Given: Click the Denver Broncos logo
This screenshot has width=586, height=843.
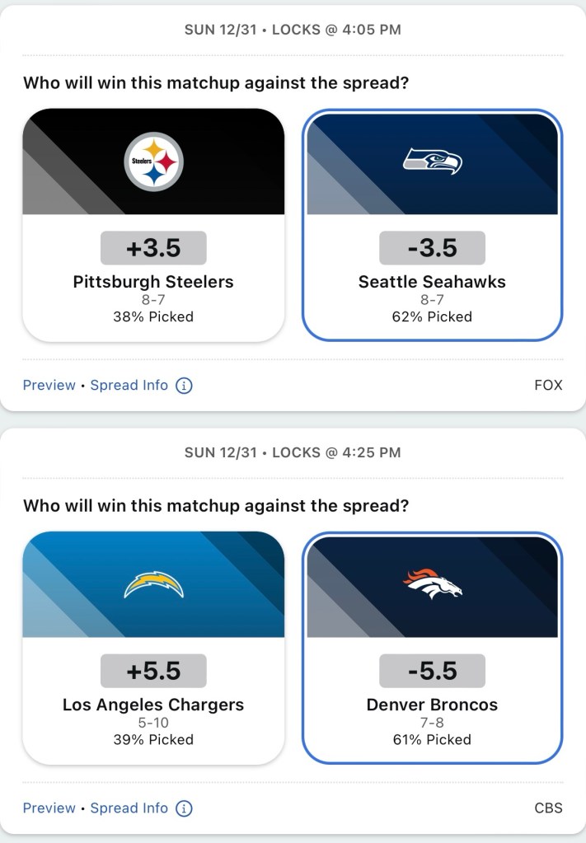Looking at the screenshot, I should [x=432, y=583].
